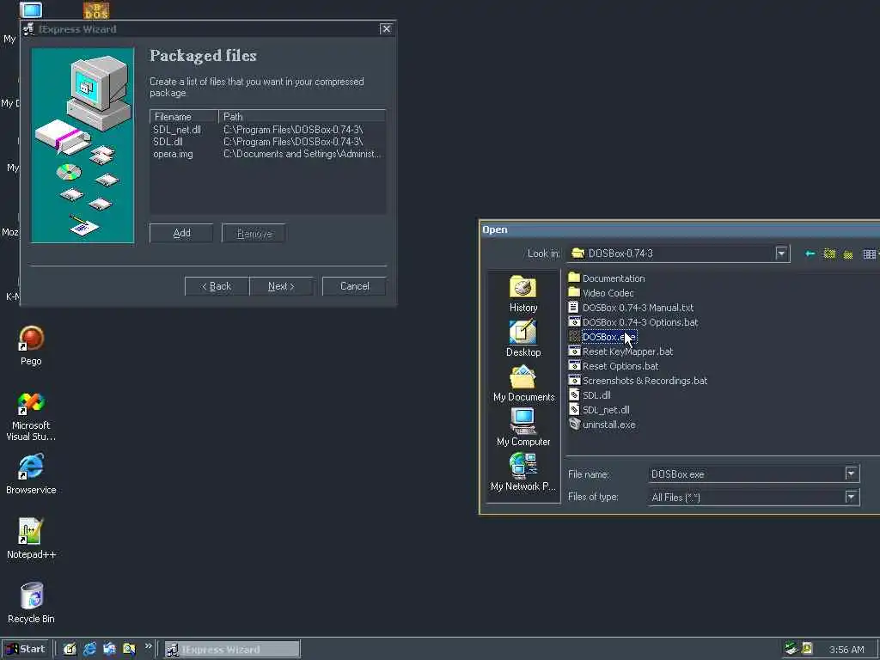Select SDL_net.dll row in Packaged files
Screen dimensions: 880x660
pyautogui.click(x=268, y=130)
